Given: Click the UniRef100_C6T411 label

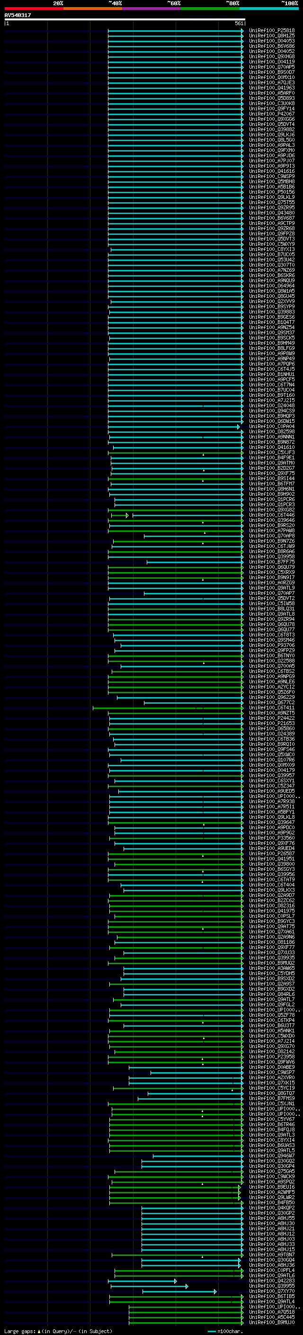Looking at the screenshot, I should point(272,708).
